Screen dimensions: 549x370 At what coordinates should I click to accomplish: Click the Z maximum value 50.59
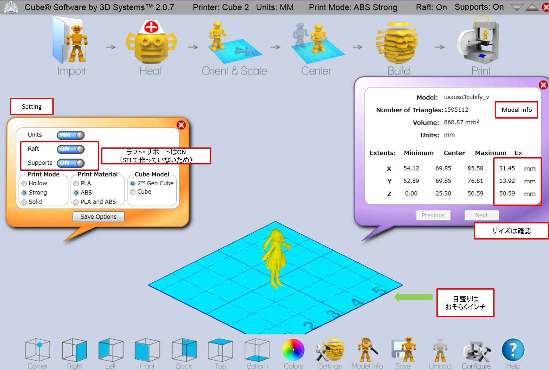(x=475, y=193)
